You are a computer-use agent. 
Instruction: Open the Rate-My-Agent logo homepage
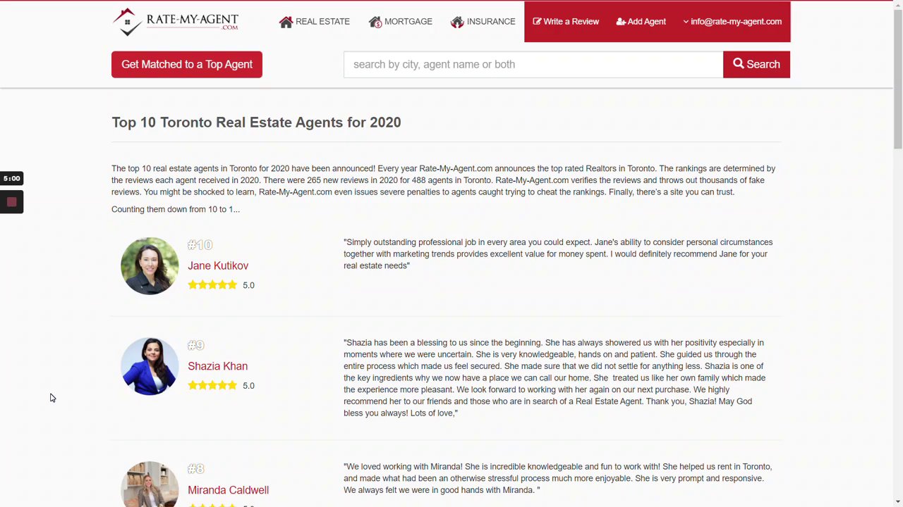tap(176, 22)
